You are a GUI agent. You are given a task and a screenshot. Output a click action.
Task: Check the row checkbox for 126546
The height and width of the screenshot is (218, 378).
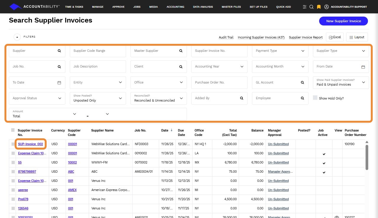tap(13, 209)
